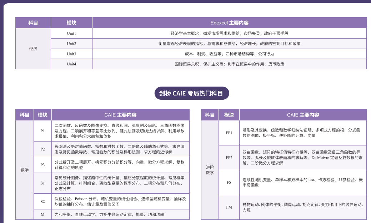Click FP2 content starting 双曲函数、矩阵的特征值
The height and width of the screenshot is (223, 371).
tap(303, 158)
